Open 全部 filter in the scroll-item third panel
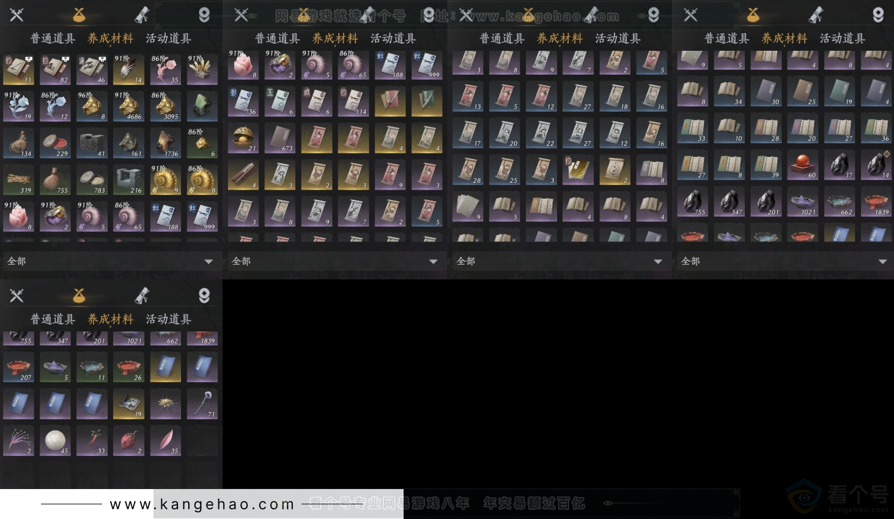This screenshot has width=894, height=519. point(560,261)
